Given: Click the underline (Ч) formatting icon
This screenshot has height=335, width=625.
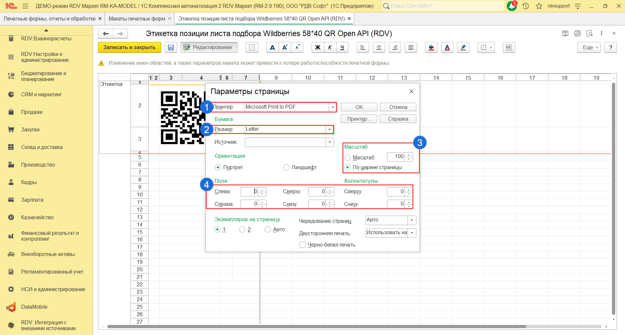Looking at the screenshot, I should (342, 47).
